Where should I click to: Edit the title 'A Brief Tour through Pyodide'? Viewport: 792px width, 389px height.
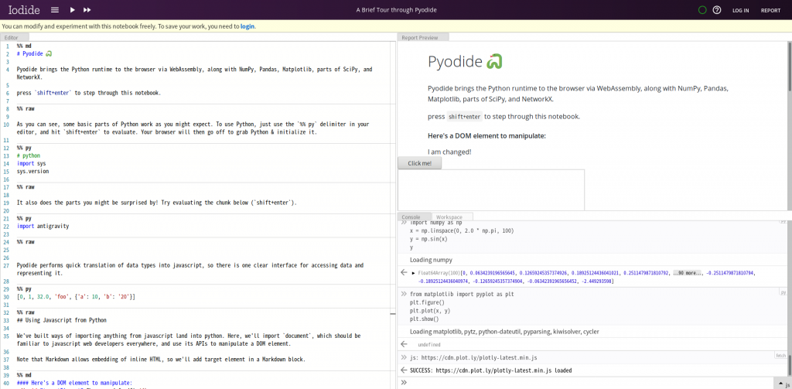point(396,10)
